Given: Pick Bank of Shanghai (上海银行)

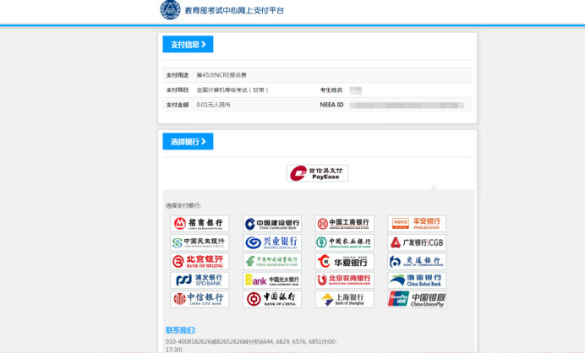Looking at the screenshot, I should (344, 299).
